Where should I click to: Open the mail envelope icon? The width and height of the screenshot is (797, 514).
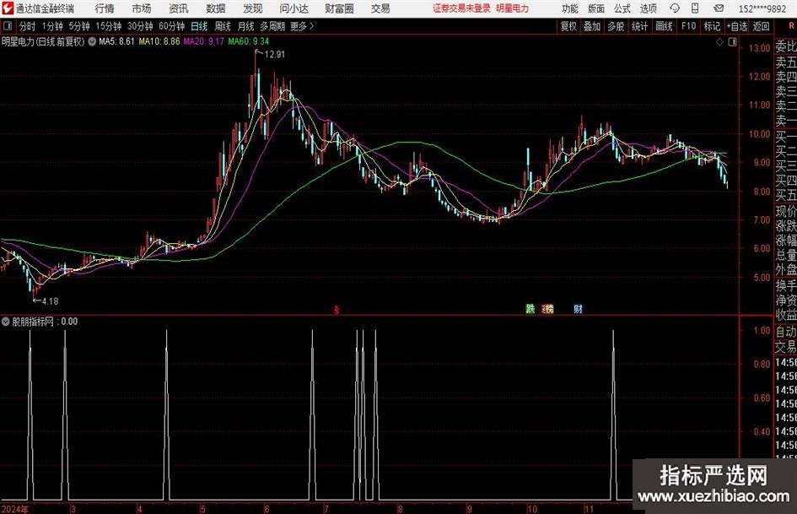click(719, 8)
